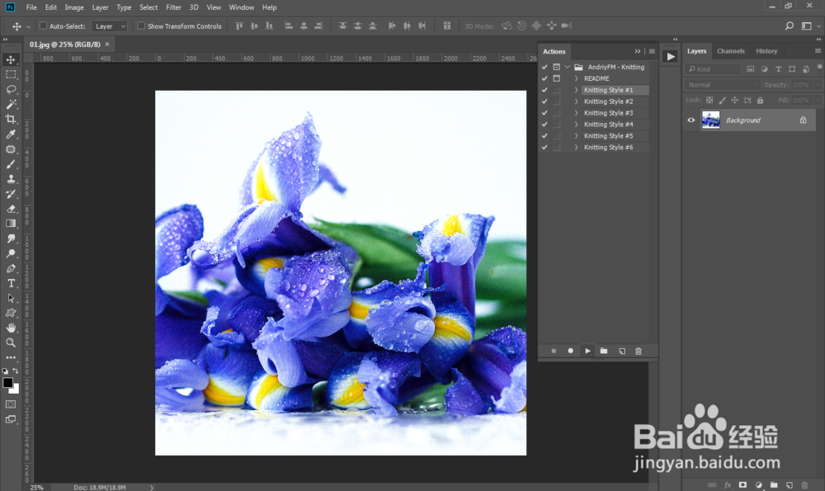
Task: Enable the Auto-Select checkbox
Action: click(x=44, y=26)
